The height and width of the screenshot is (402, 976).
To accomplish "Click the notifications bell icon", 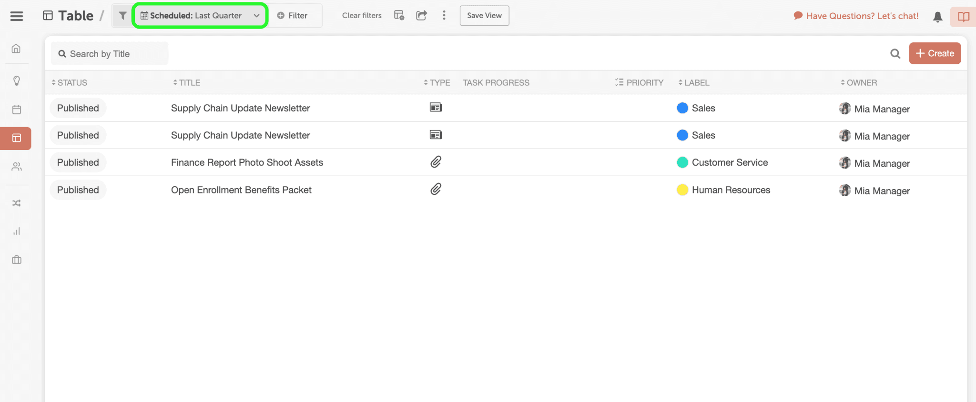I will tap(937, 17).
